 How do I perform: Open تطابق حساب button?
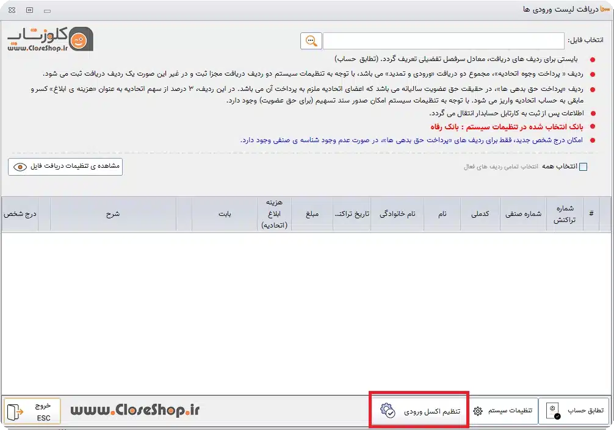pyautogui.click(x=574, y=411)
